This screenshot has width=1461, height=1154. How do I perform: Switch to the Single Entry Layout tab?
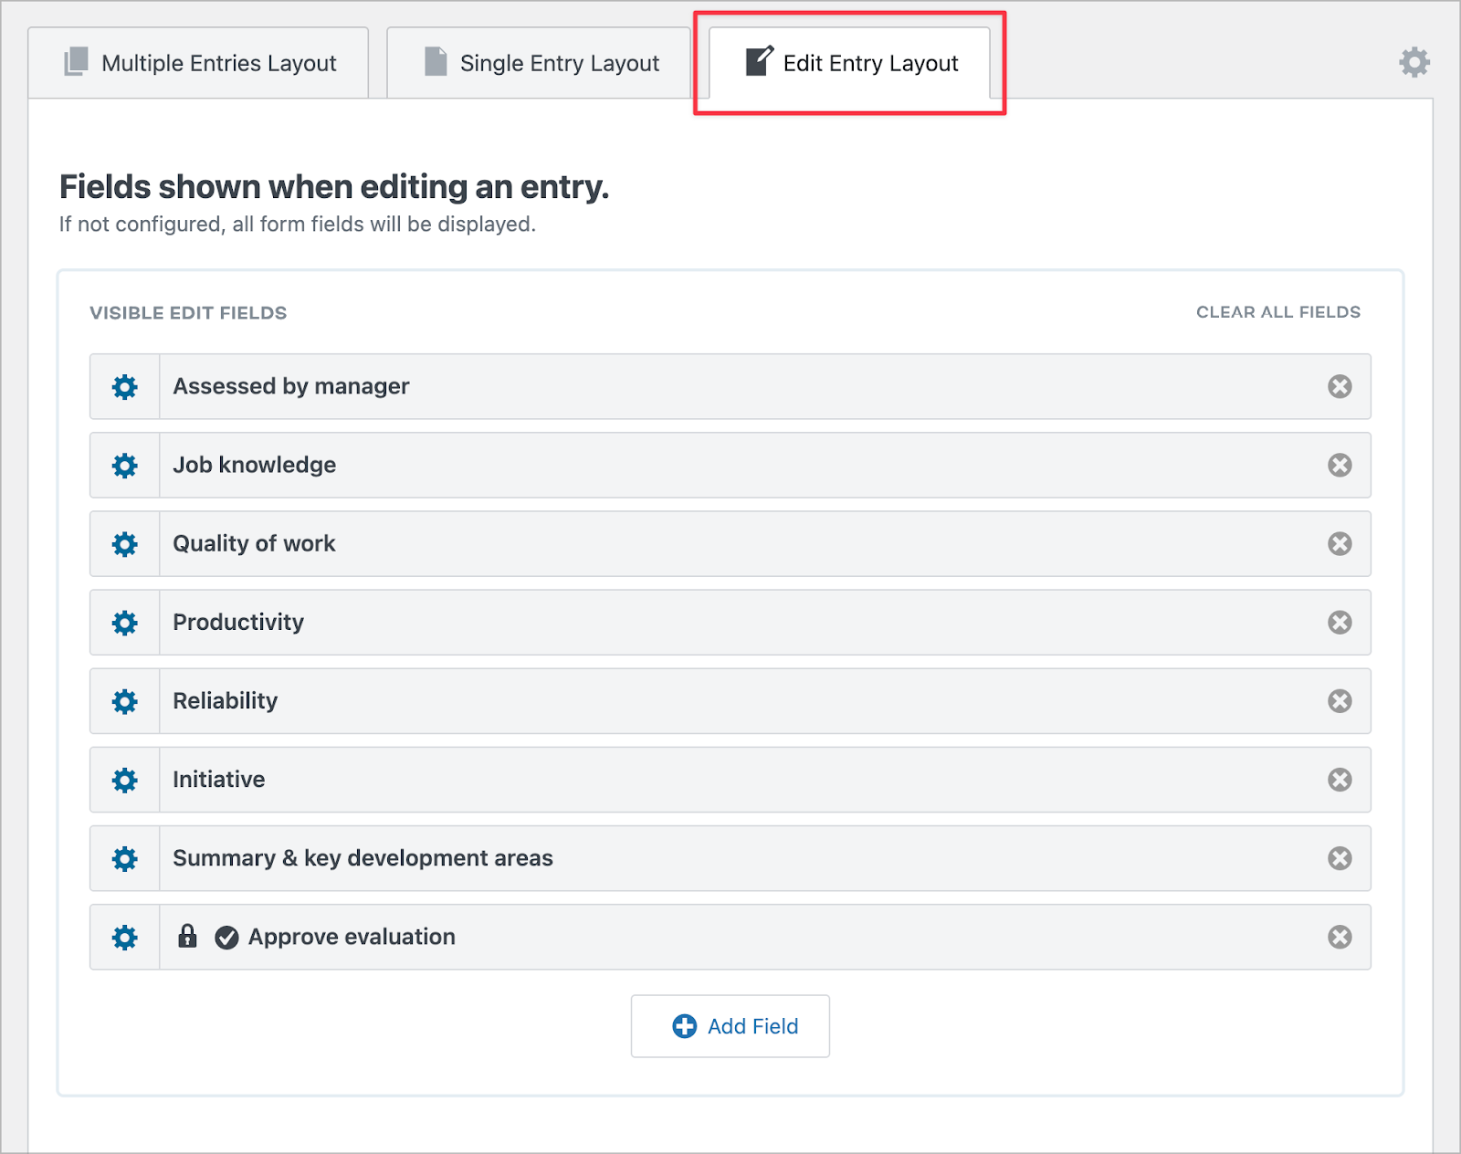click(539, 62)
